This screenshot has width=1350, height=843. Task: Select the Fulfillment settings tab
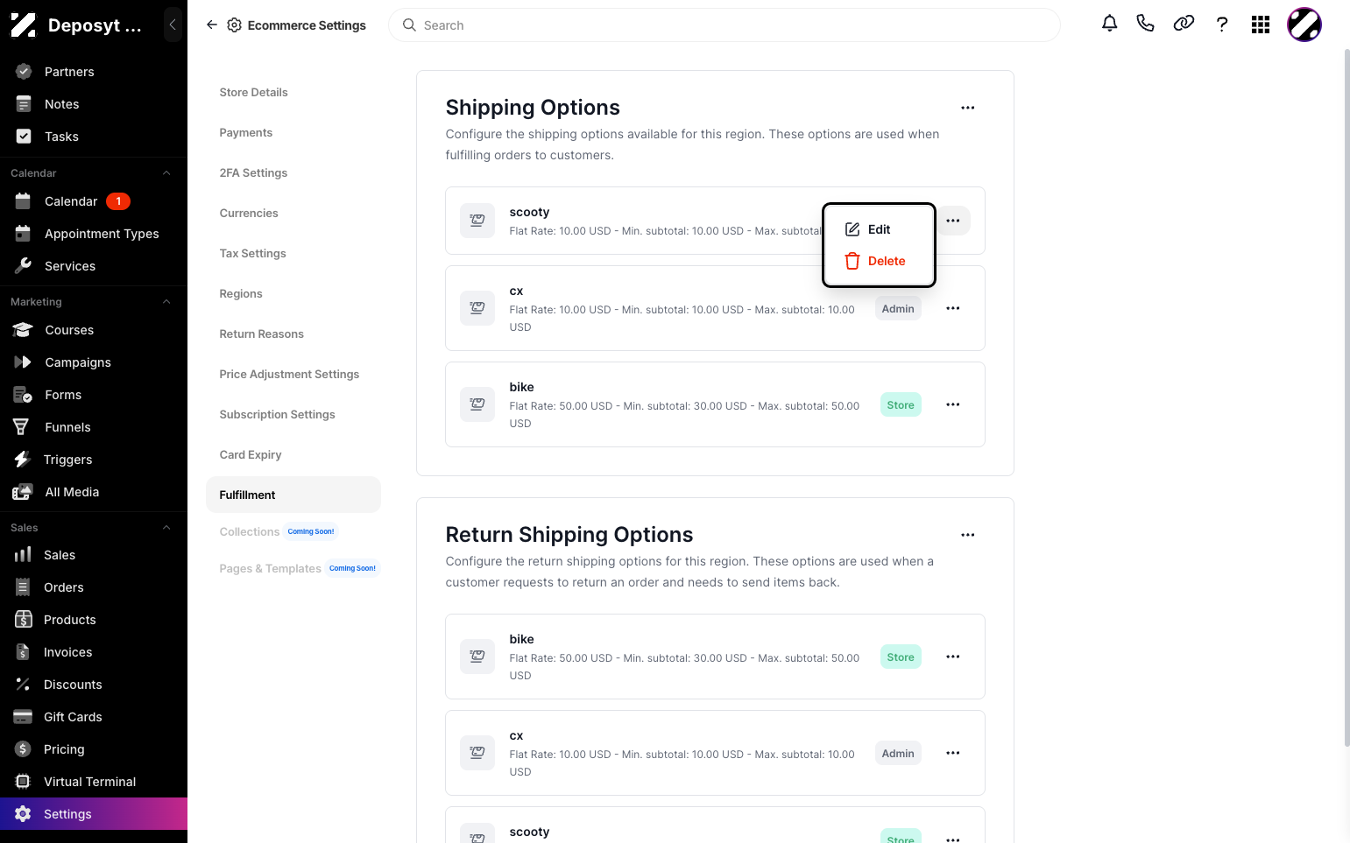click(293, 495)
